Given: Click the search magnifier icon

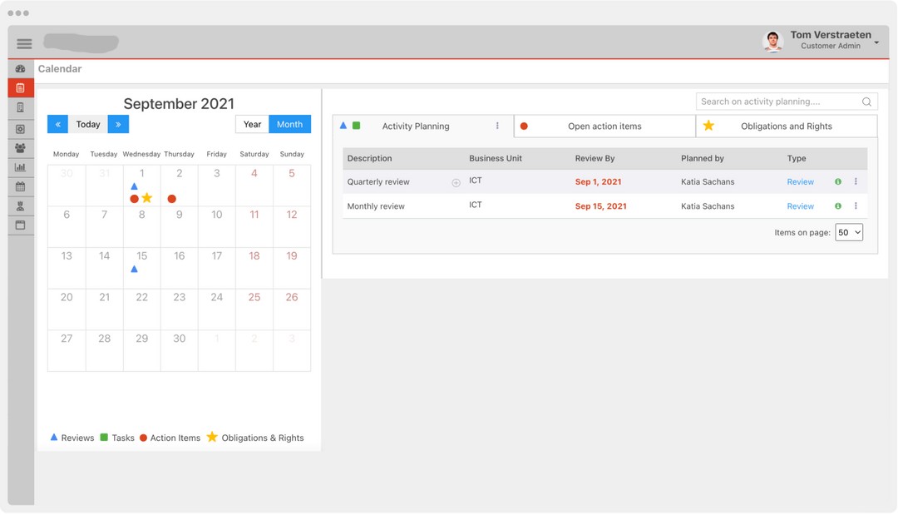Looking at the screenshot, I should pyautogui.click(x=866, y=102).
